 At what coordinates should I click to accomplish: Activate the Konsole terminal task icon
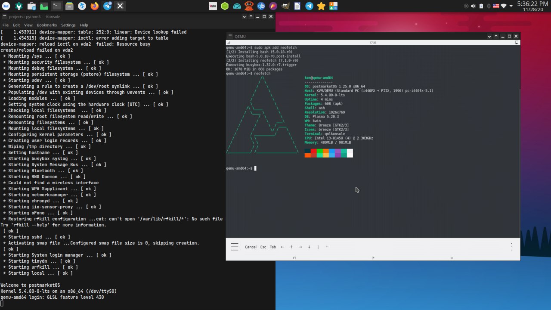pyautogui.click(x=57, y=6)
